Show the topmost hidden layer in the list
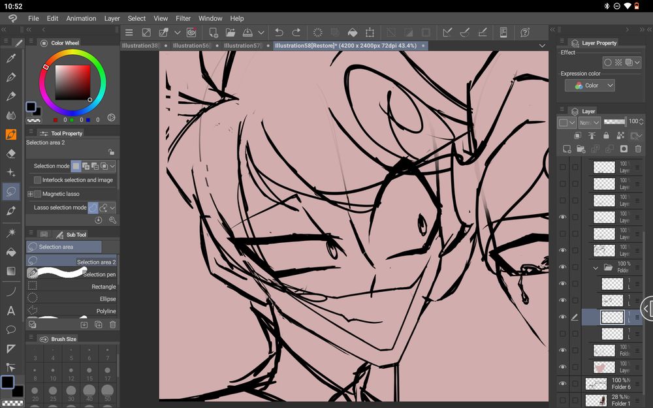This screenshot has height=408, width=653. [563, 167]
